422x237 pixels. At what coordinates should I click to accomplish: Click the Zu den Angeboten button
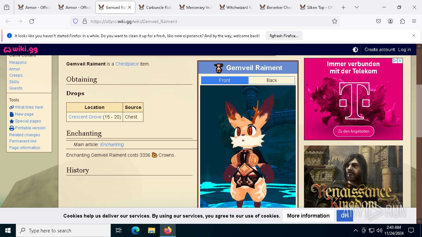coord(353,131)
